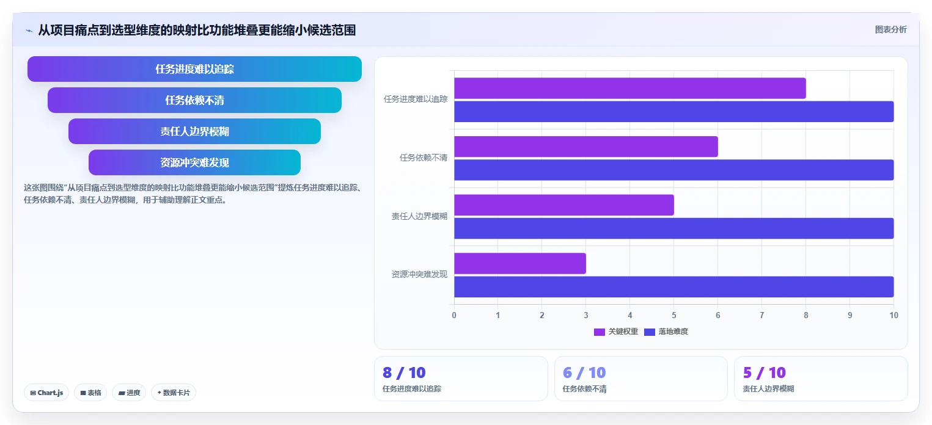Select the 资源冲突难发现 funnel bar
Screen dimensions: 932x425
194,162
